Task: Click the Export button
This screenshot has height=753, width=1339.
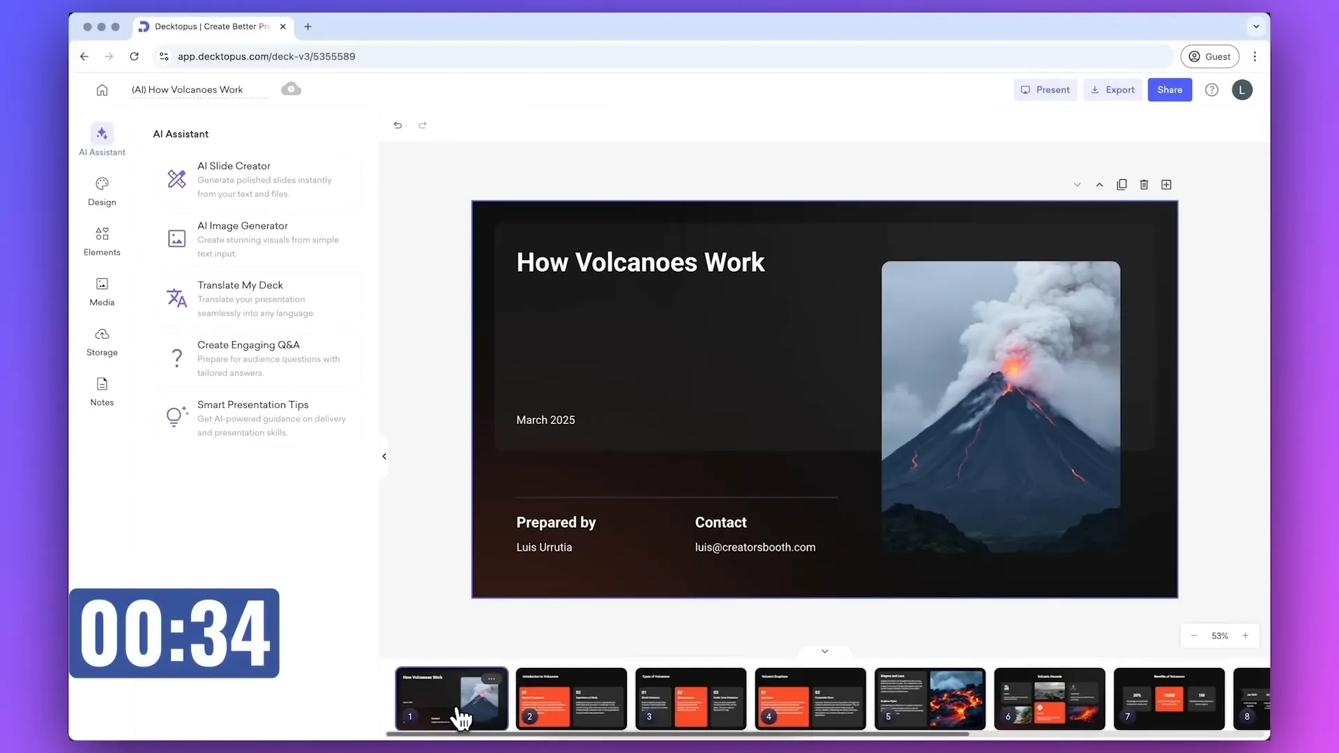Action: click(x=1112, y=90)
